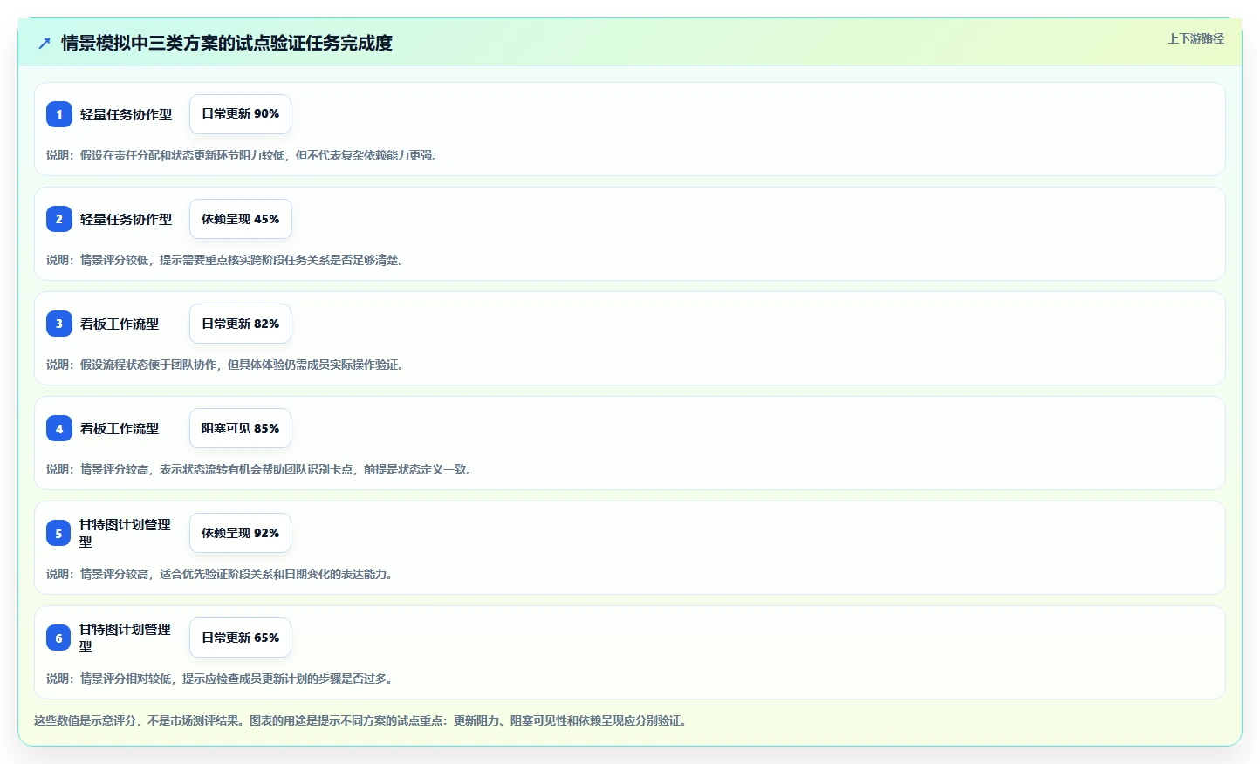Click numbered badge 6

tap(58, 638)
